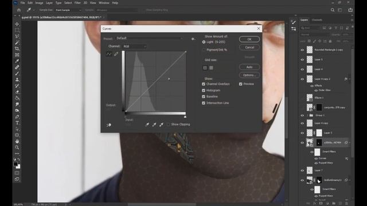Select the Frame tool

pyautogui.click(x=17, y=55)
